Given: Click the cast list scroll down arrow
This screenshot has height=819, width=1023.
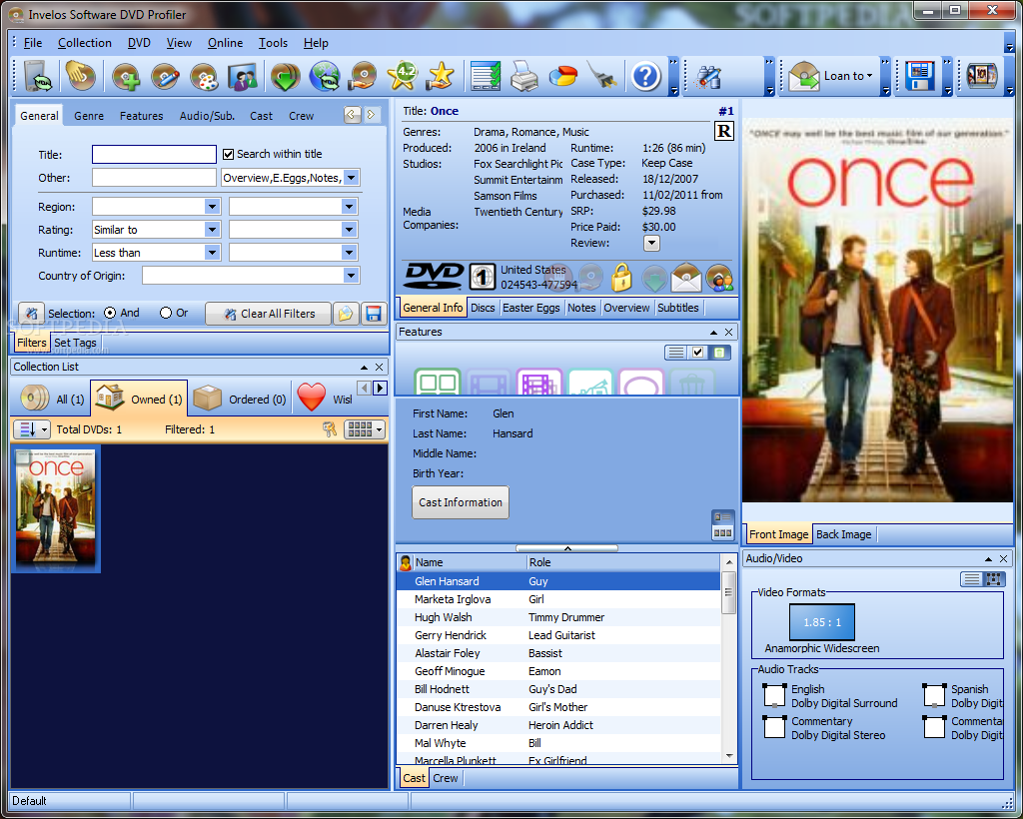Looking at the screenshot, I should pos(728,756).
